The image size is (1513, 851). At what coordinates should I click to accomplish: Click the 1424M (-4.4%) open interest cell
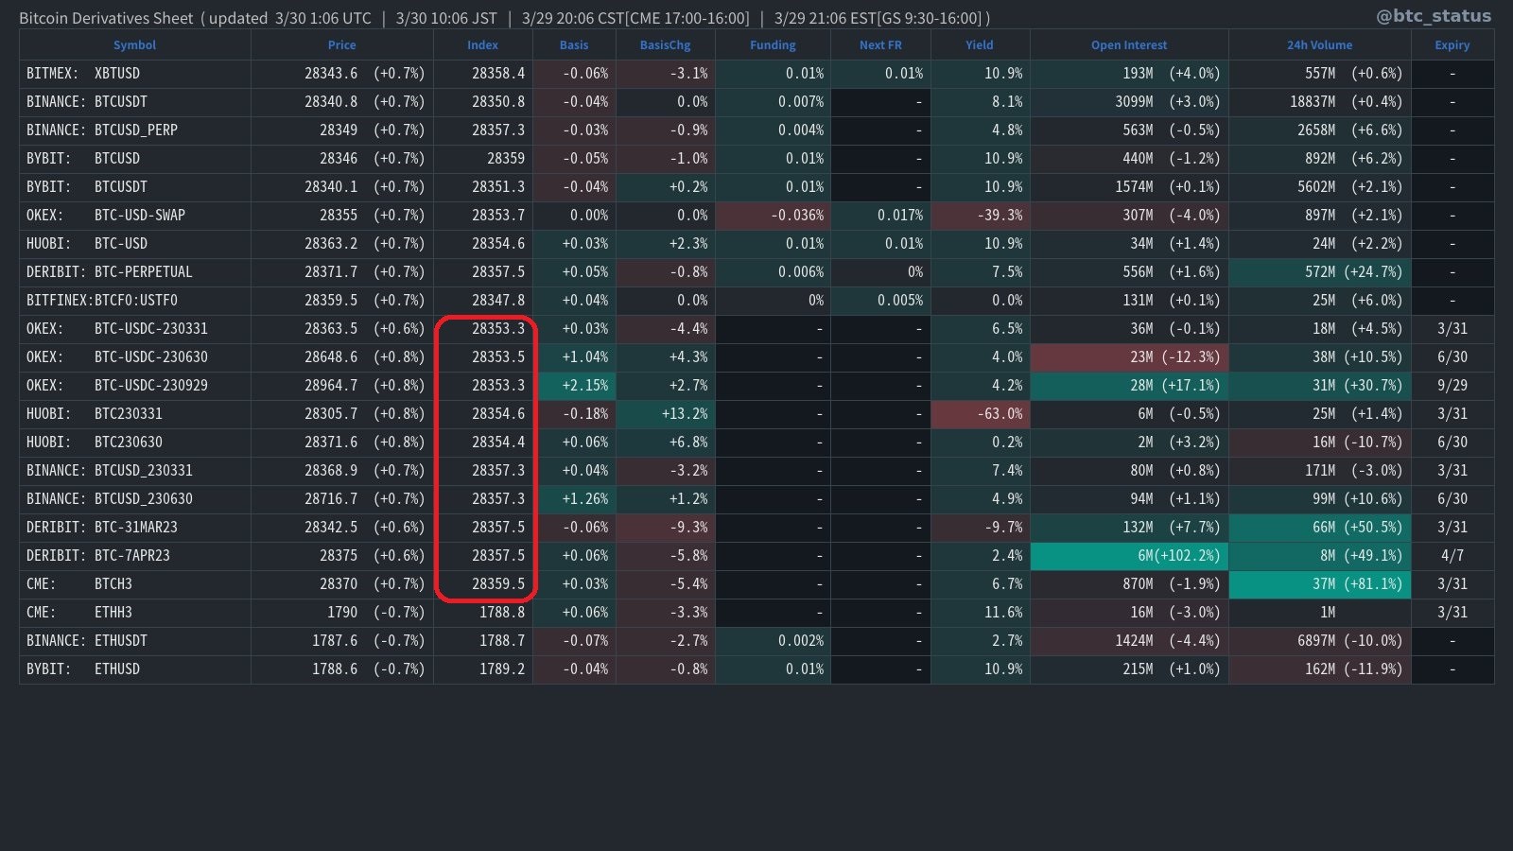pos(1129,641)
